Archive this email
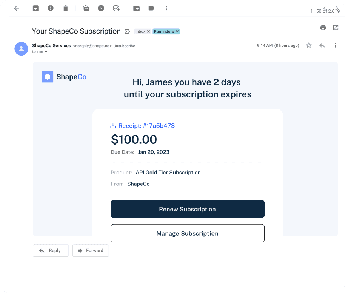Viewport: 345px width, 293px height. (35, 8)
